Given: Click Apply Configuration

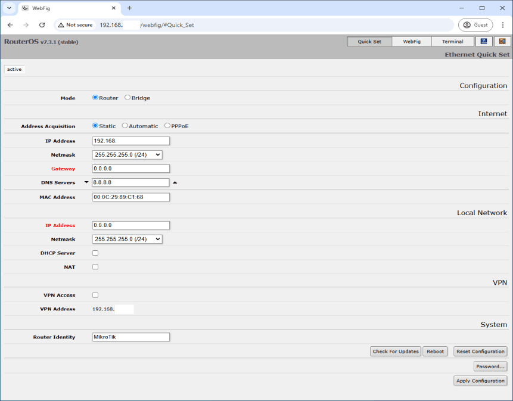Looking at the screenshot, I should (x=480, y=380).
